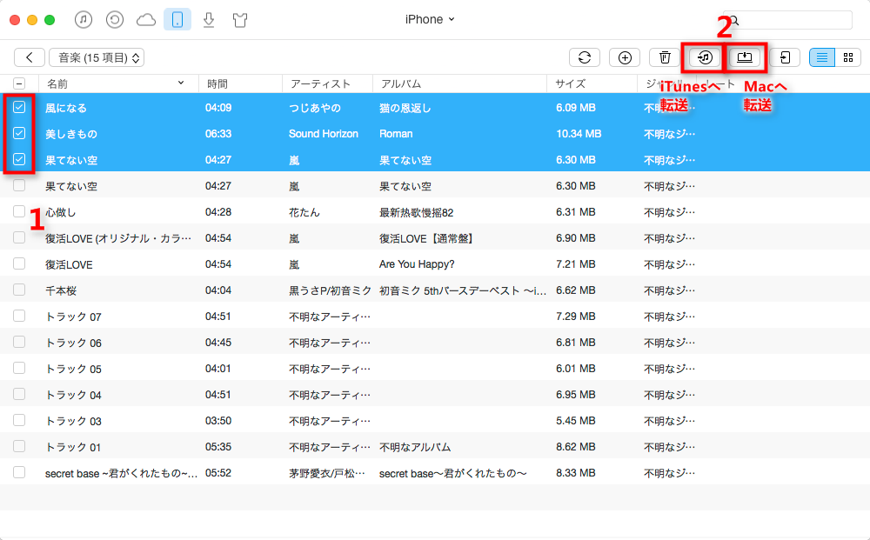
Task: Check the 心做し song checkbox
Action: click(19, 211)
